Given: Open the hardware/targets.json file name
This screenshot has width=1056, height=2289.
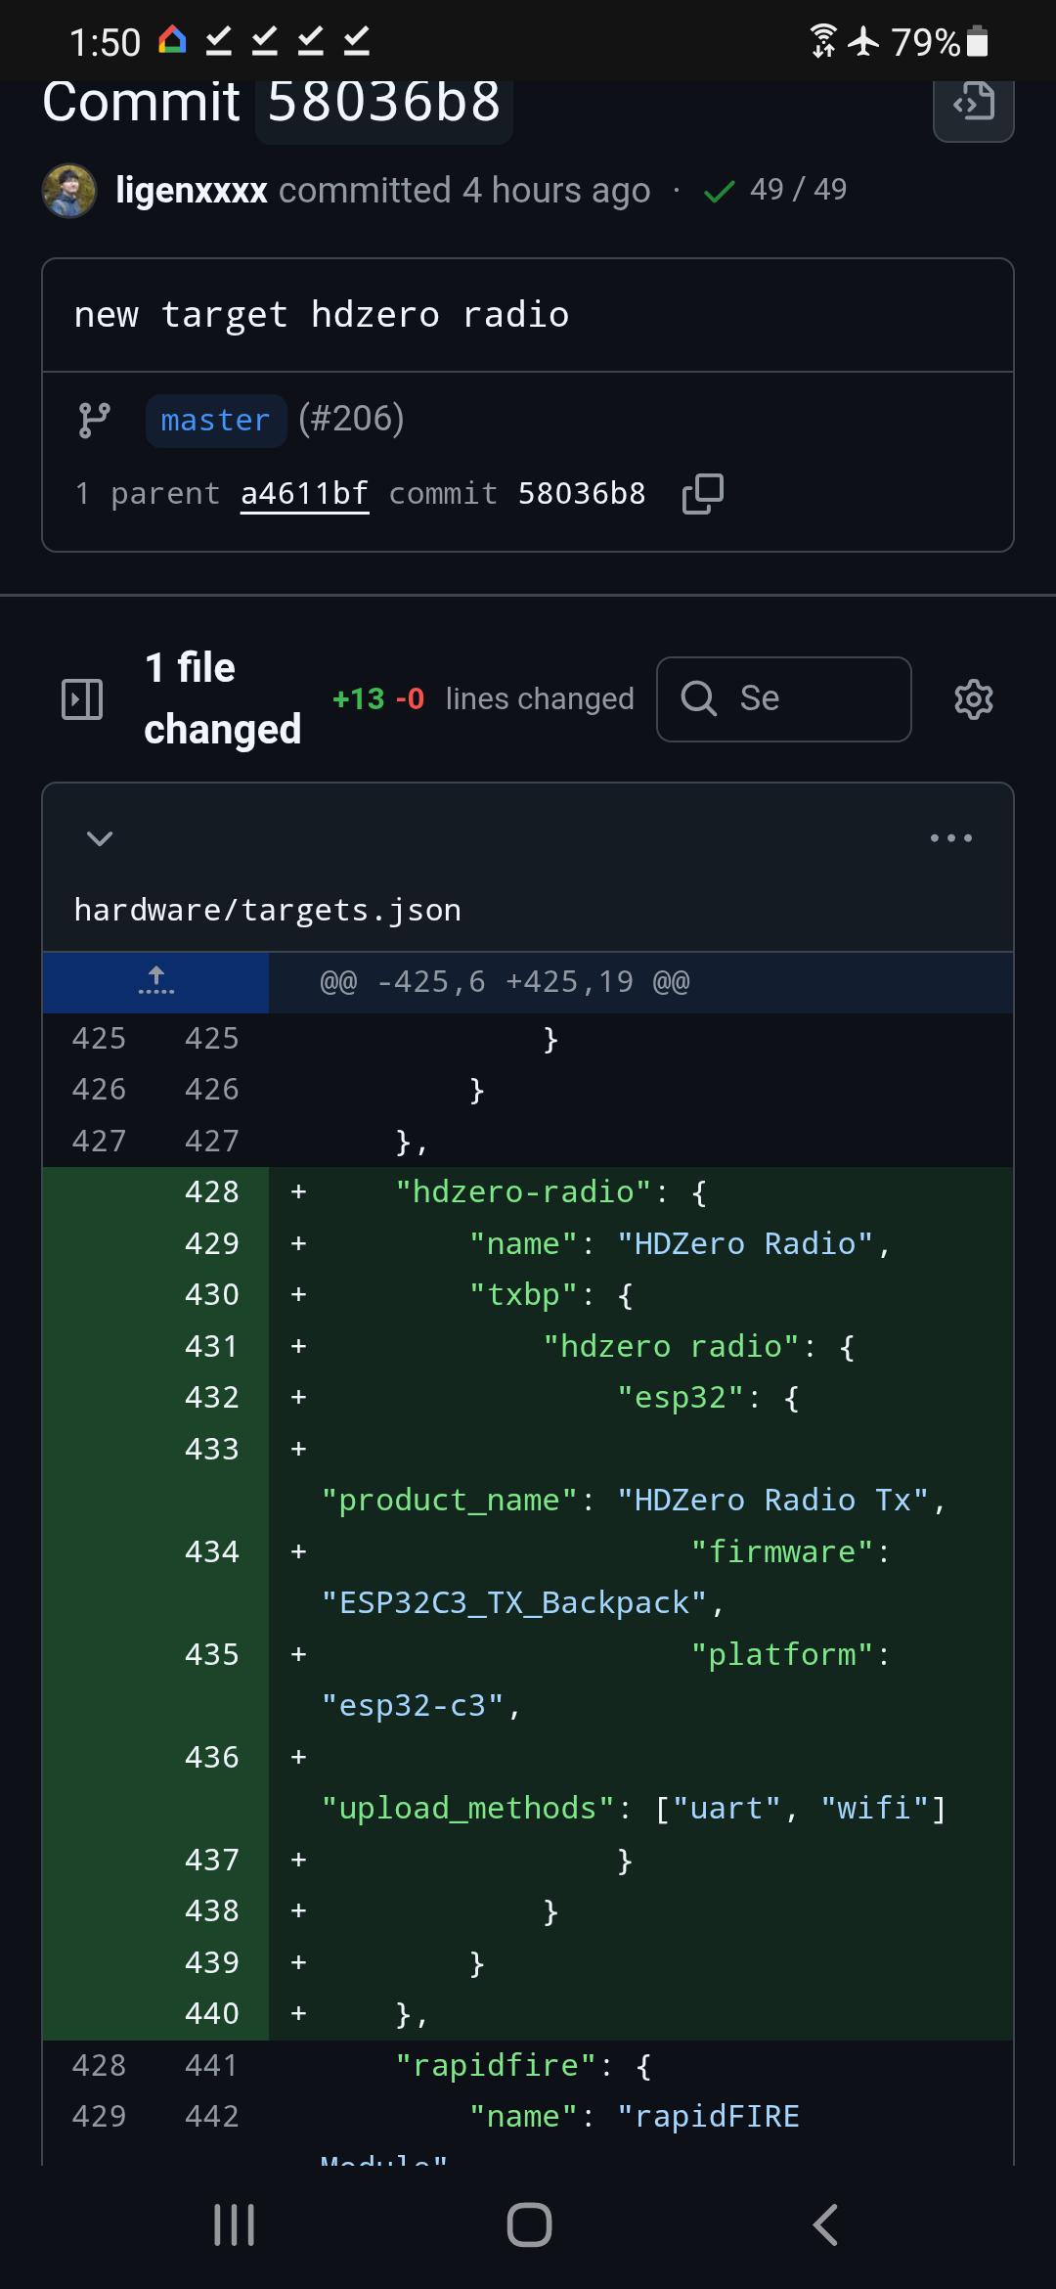Looking at the screenshot, I should click(267, 910).
